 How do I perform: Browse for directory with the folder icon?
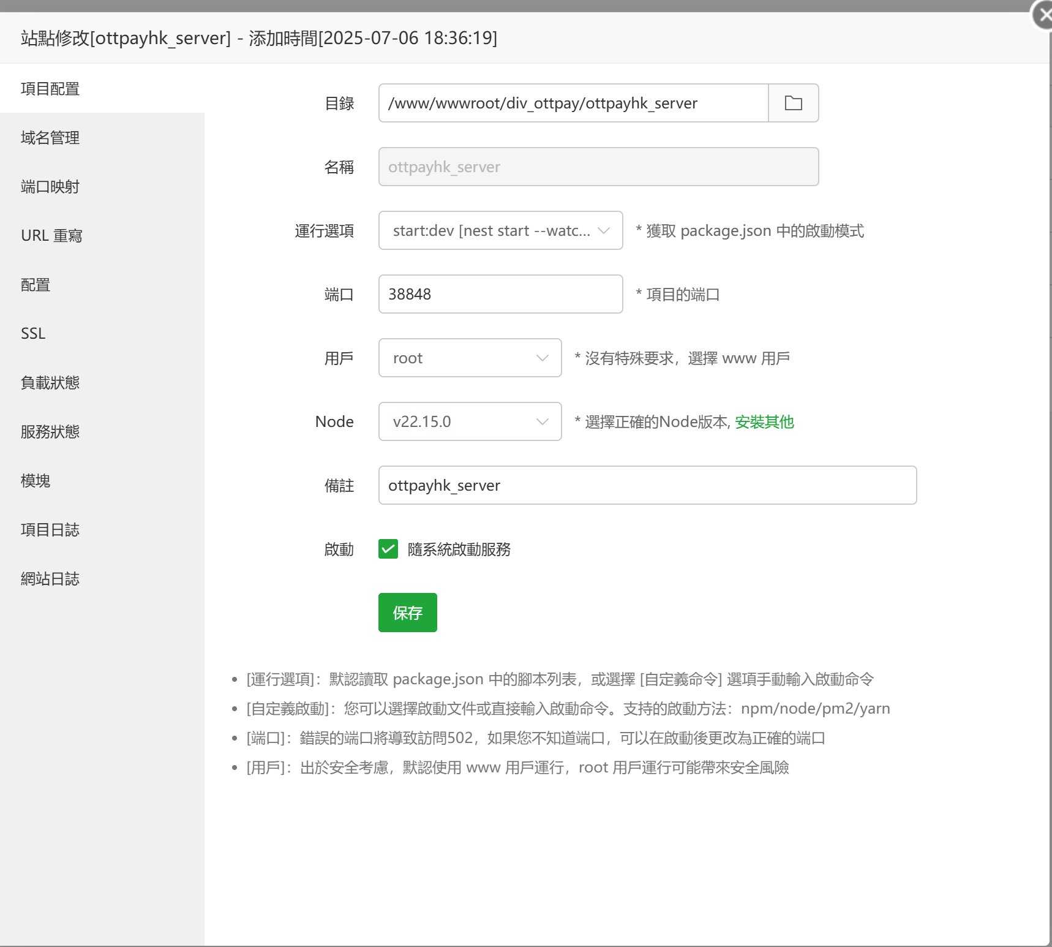pos(793,103)
